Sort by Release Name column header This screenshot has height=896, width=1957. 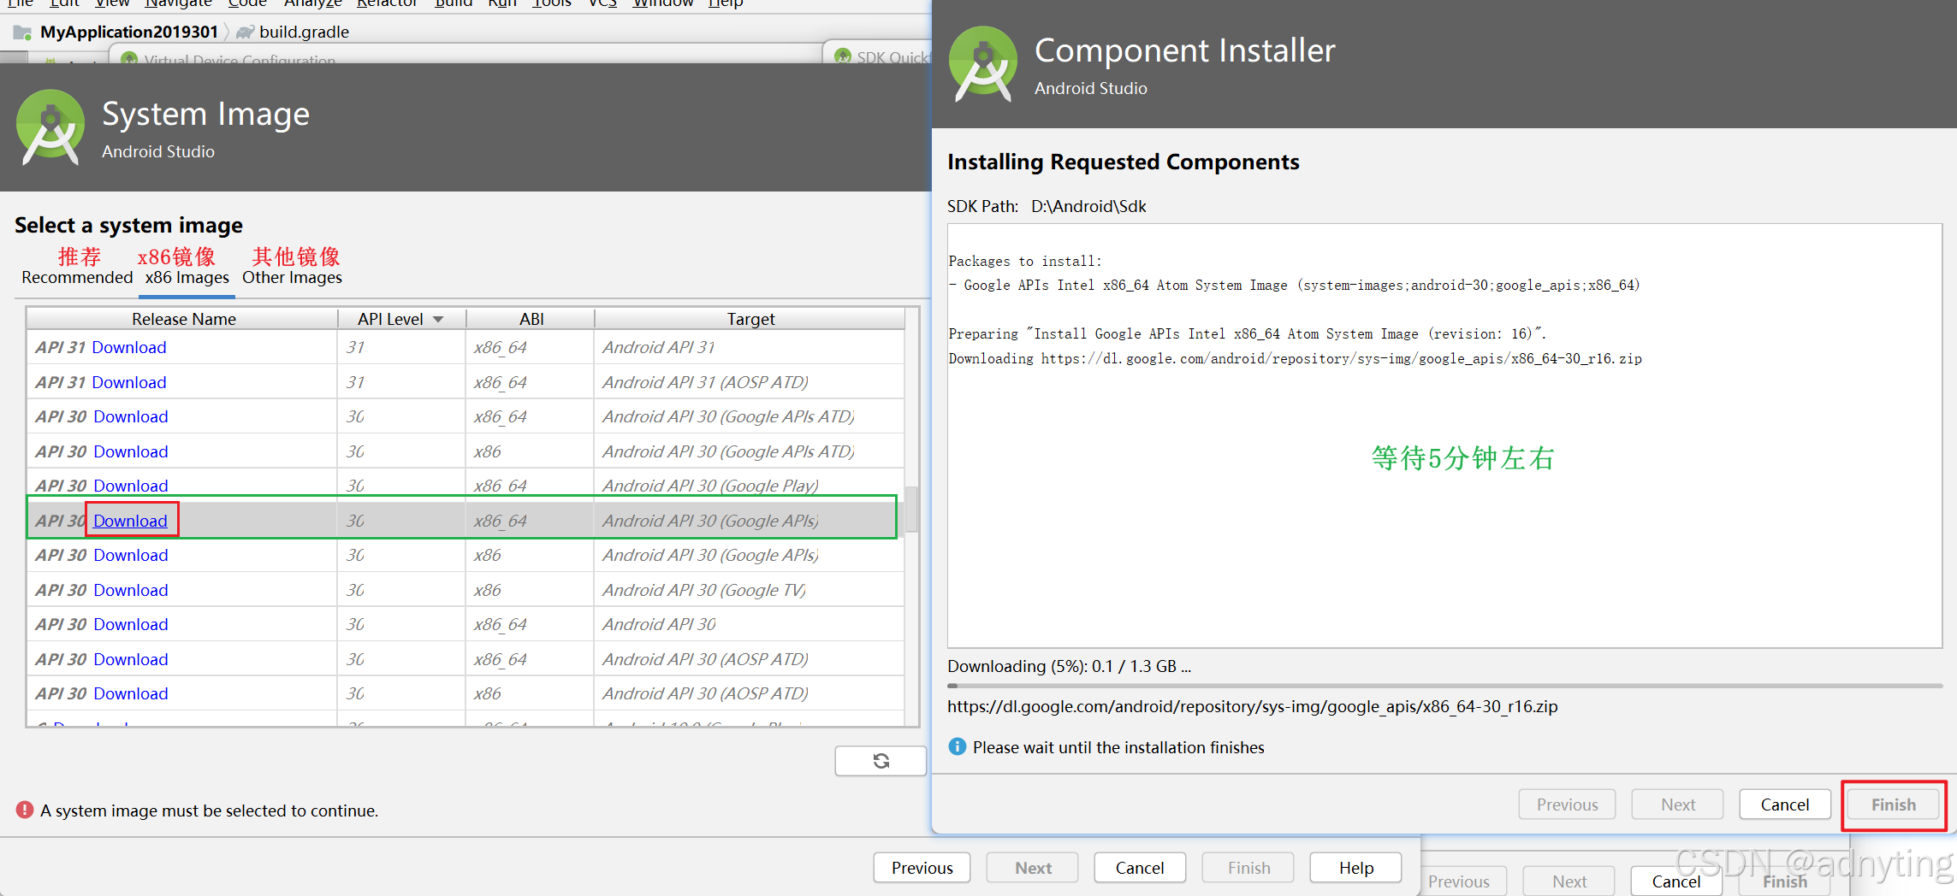coord(183,319)
